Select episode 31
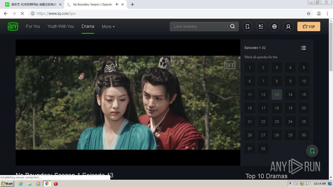Screen dimensions: 333x187 click(x=250, y=149)
